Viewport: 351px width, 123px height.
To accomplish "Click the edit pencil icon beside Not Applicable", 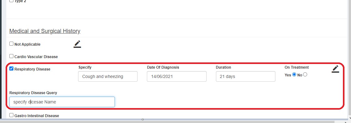I will (x=77, y=44).
